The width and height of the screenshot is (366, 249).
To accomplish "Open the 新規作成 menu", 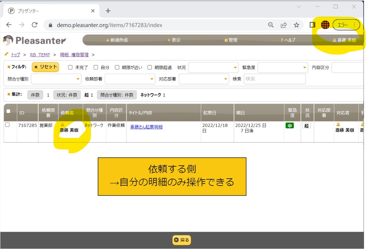I will click(x=117, y=40).
